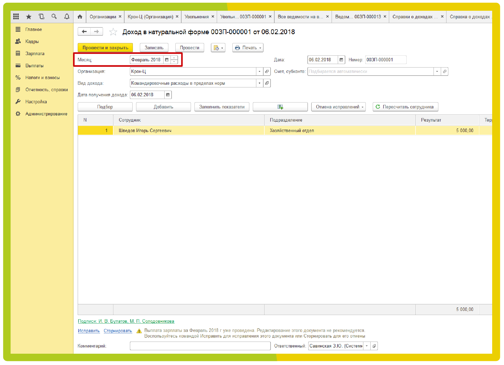Open search magnifier in top toolbar
504x365 pixels.
point(54,17)
